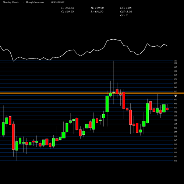
Task: Select the high value "H: 479.90"
Action: point(97,8)
